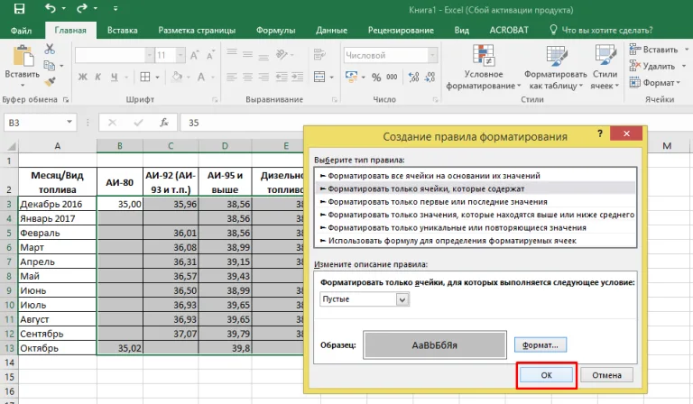Open the ACROBAT tab
Screen dimensions: 693x404
click(509, 31)
